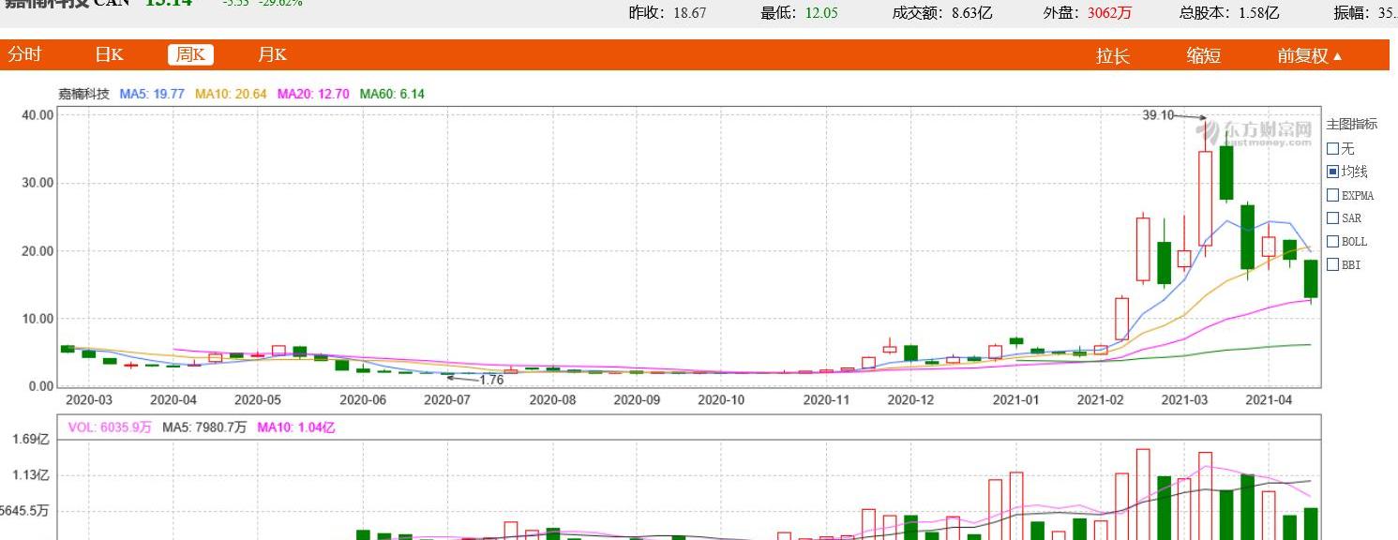Image resolution: width=1398 pixels, height=540 pixels.
Task: Click the 1.76 low price annotation
Action: (x=491, y=380)
